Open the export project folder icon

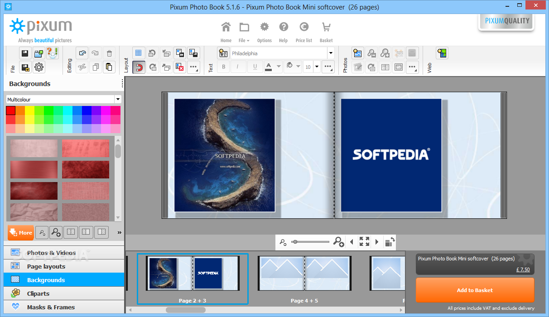point(39,53)
